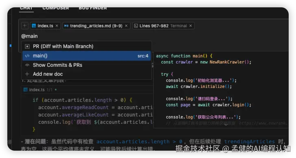Expand code preview with bottom chevron

point(226,125)
